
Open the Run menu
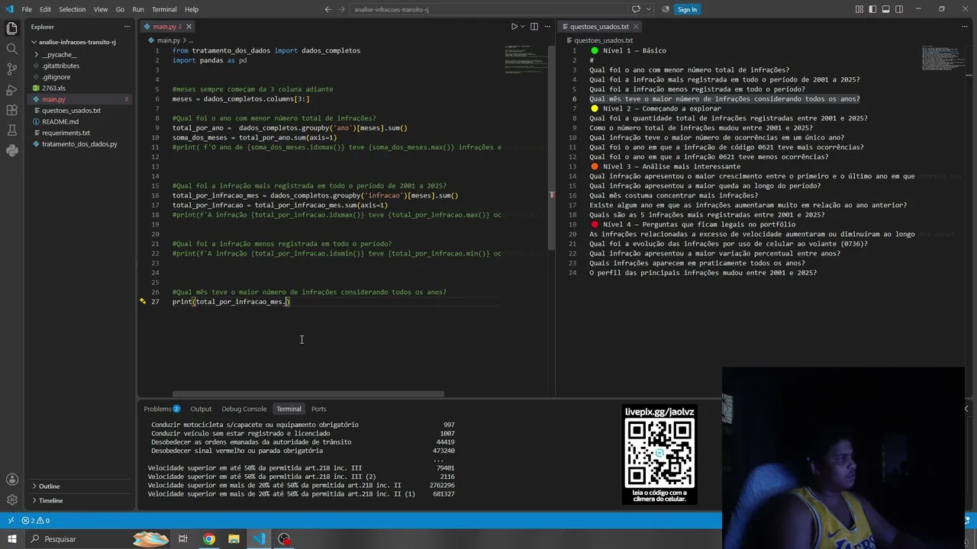point(138,9)
